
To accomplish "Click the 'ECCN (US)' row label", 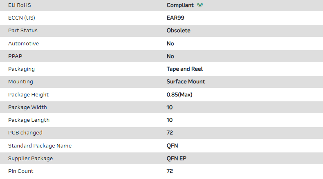I will [x=22, y=18].
